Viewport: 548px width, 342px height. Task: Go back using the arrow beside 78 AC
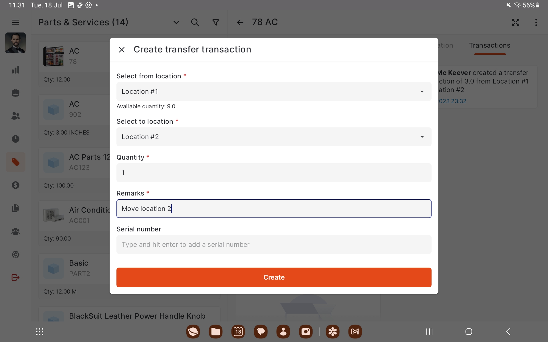pos(240,22)
